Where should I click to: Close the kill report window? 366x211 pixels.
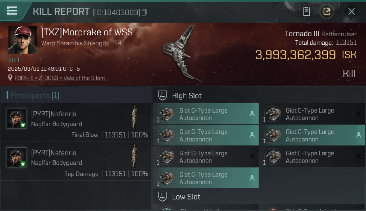pyautogui.click(x=351, y=12)
